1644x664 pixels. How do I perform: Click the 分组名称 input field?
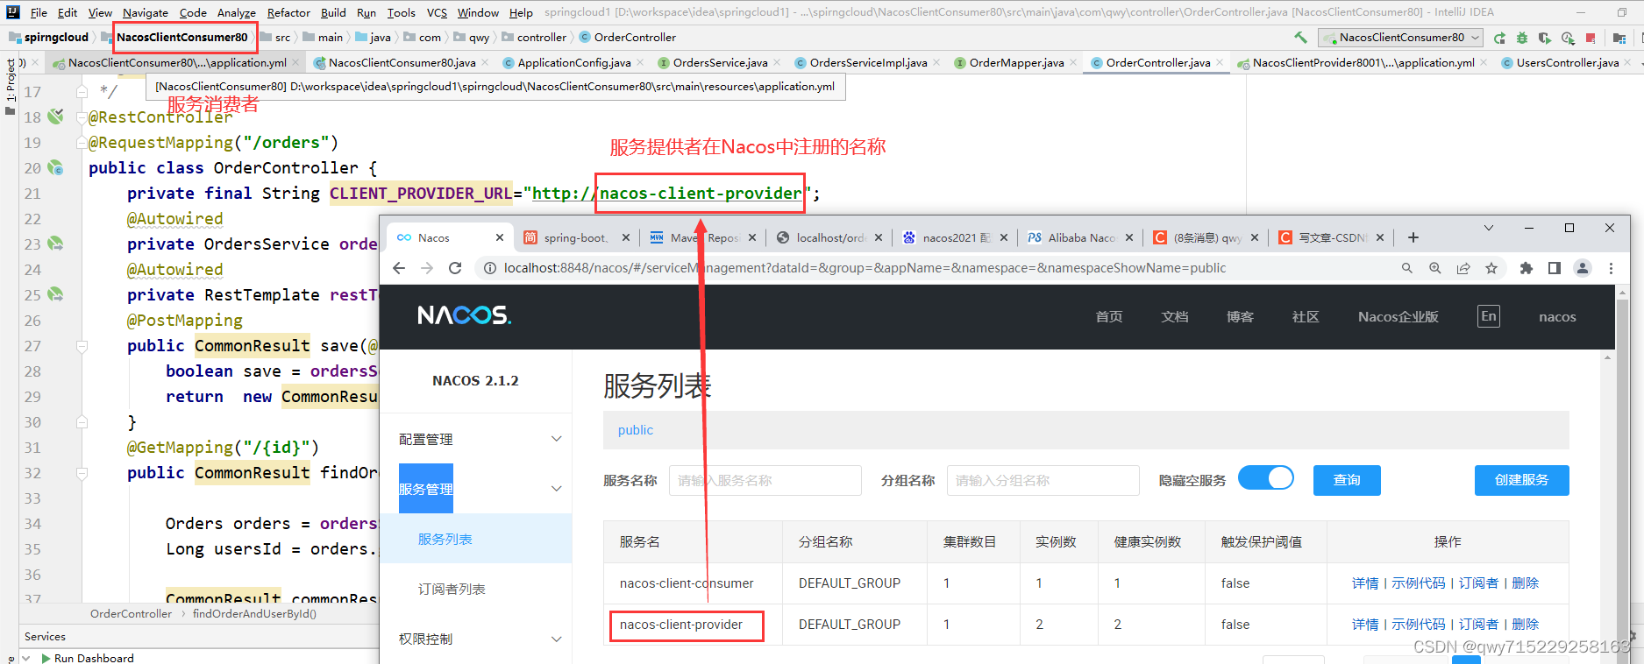pos(1043,480)
